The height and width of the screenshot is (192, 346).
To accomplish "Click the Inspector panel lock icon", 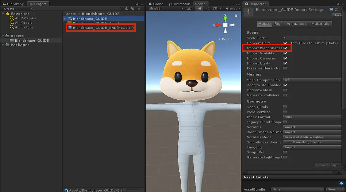I will (338, 4).
